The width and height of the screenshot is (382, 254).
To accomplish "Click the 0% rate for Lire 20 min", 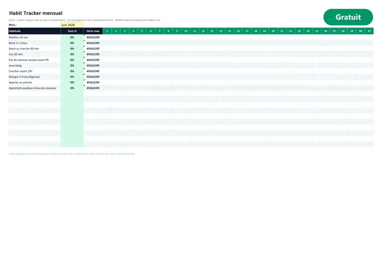I will point(72,54).
